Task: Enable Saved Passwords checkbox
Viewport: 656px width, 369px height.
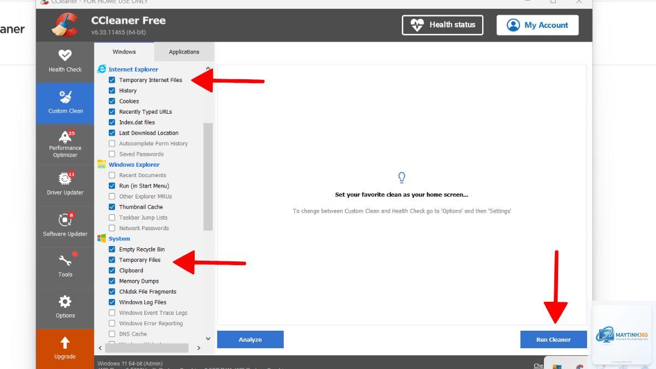Action: coord(112,154)
